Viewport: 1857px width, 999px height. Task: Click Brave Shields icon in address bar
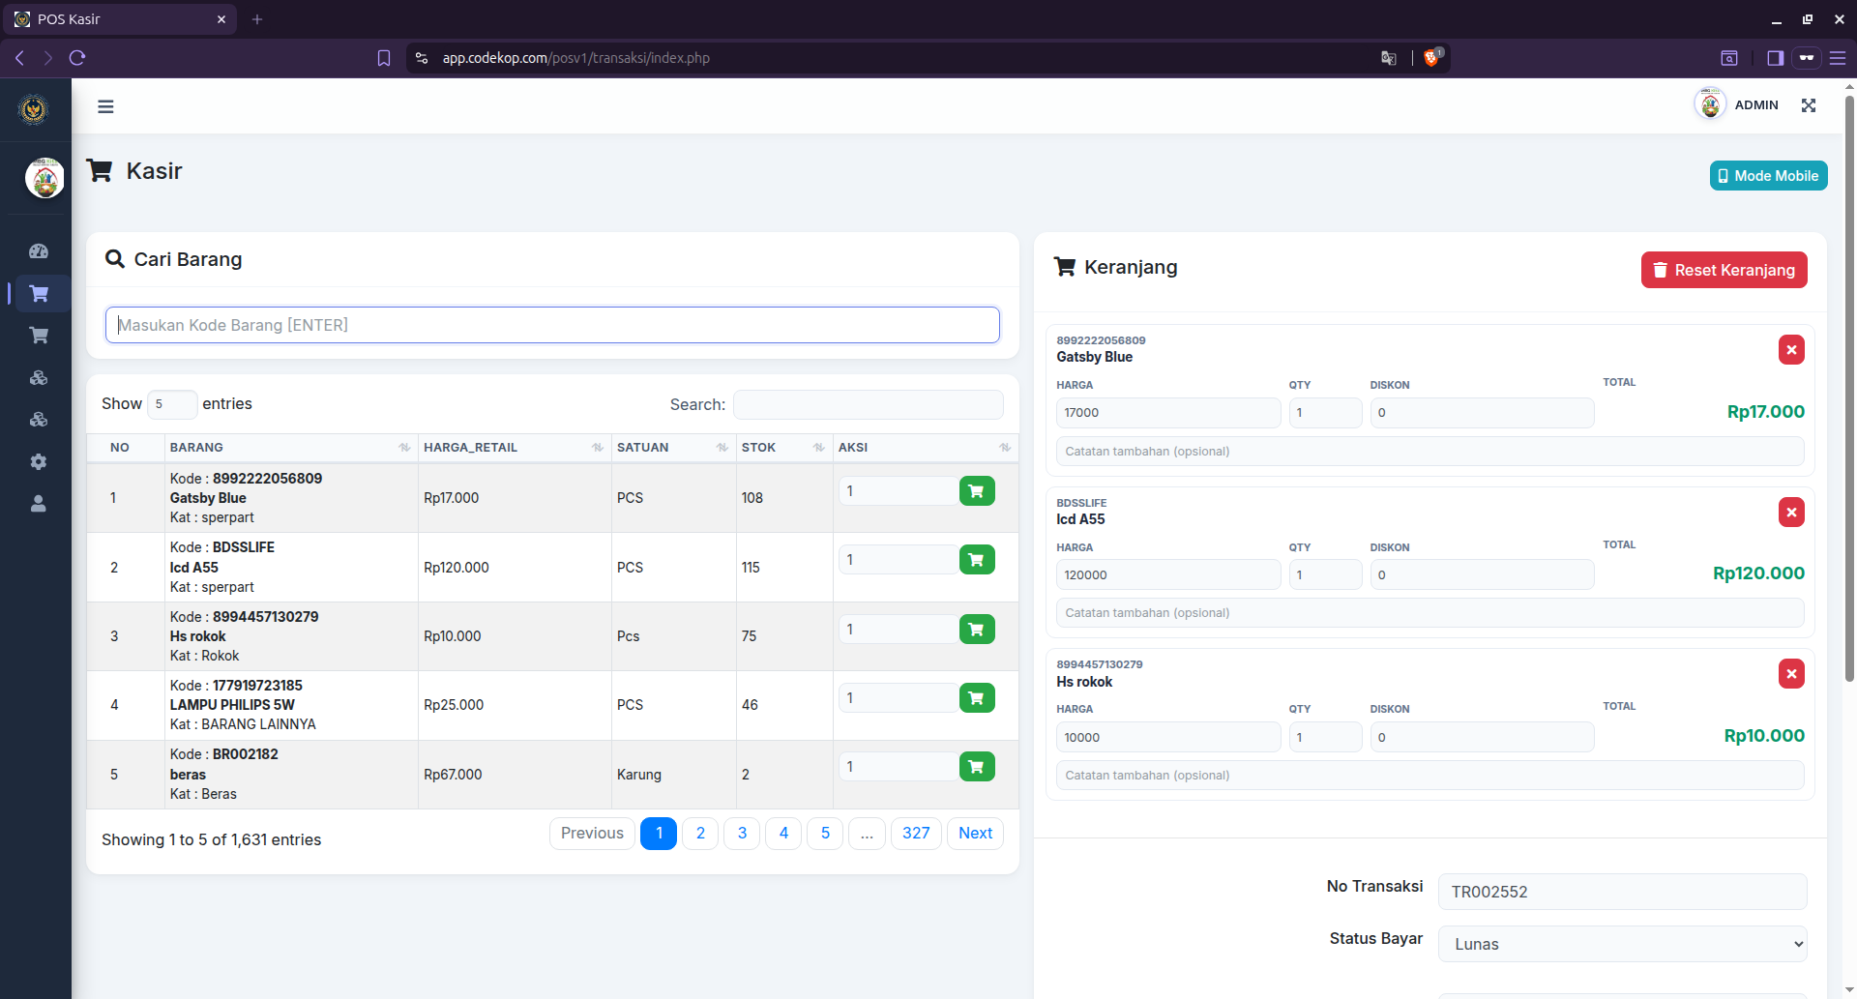[1431, 58]
